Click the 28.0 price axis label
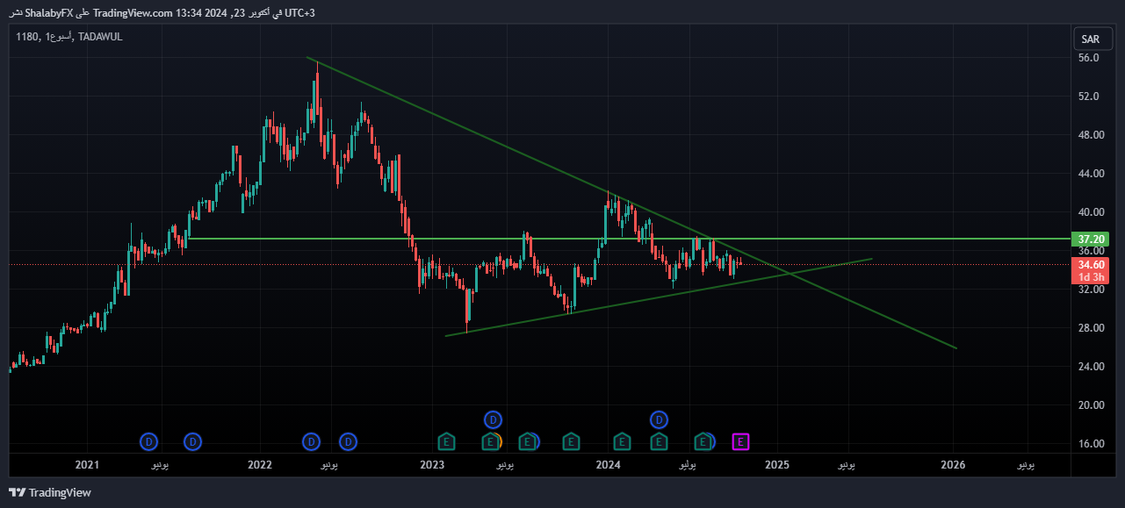Viewport: 1125px width, 508px height. (x=1089, y=328)
